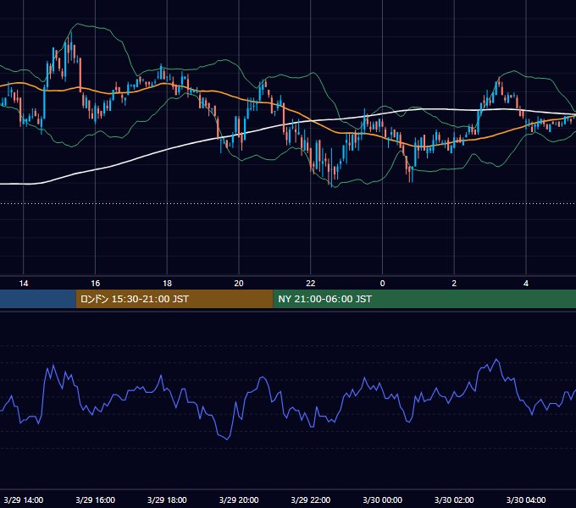The image size is (576, 508).
Task: Click the 0 hour label on price axis
Action: (382, 284)
